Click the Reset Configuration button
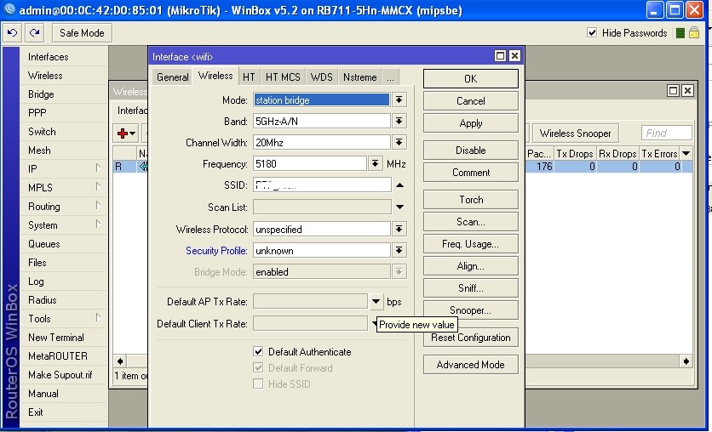This screenshot has width=712, height=432. click(x=470, y=338)
